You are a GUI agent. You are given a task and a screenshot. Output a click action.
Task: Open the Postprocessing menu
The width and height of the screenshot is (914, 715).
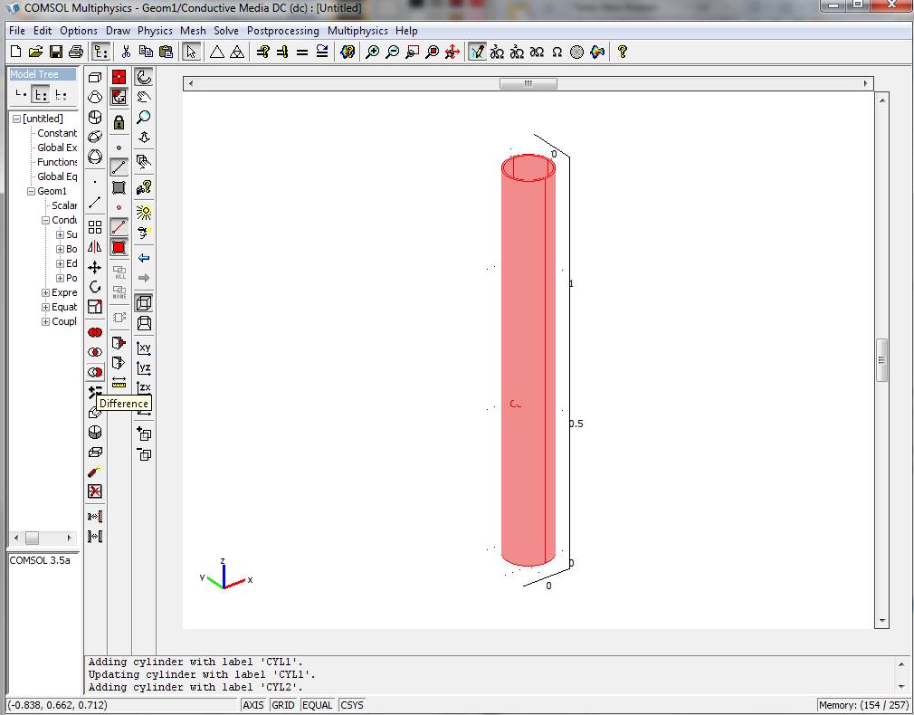tap(283, 31)
